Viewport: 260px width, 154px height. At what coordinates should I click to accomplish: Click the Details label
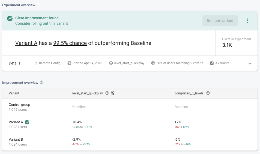coord(14,63)
